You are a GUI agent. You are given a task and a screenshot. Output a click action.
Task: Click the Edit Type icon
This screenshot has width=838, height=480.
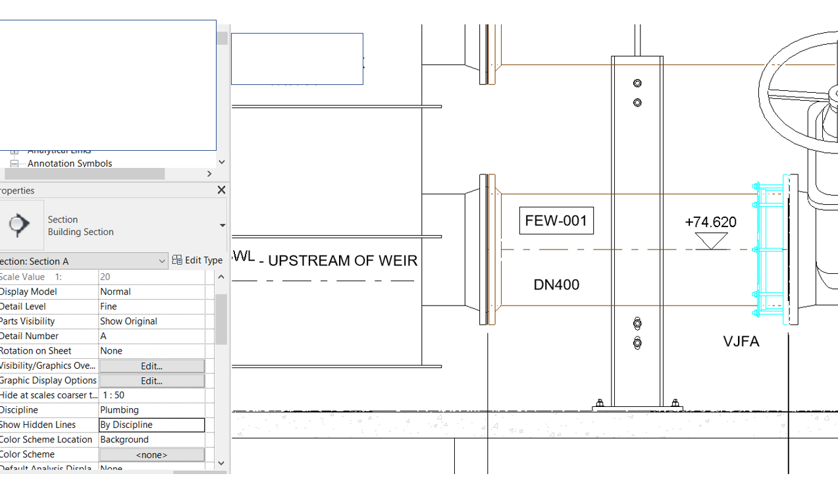tap(176, 259)
